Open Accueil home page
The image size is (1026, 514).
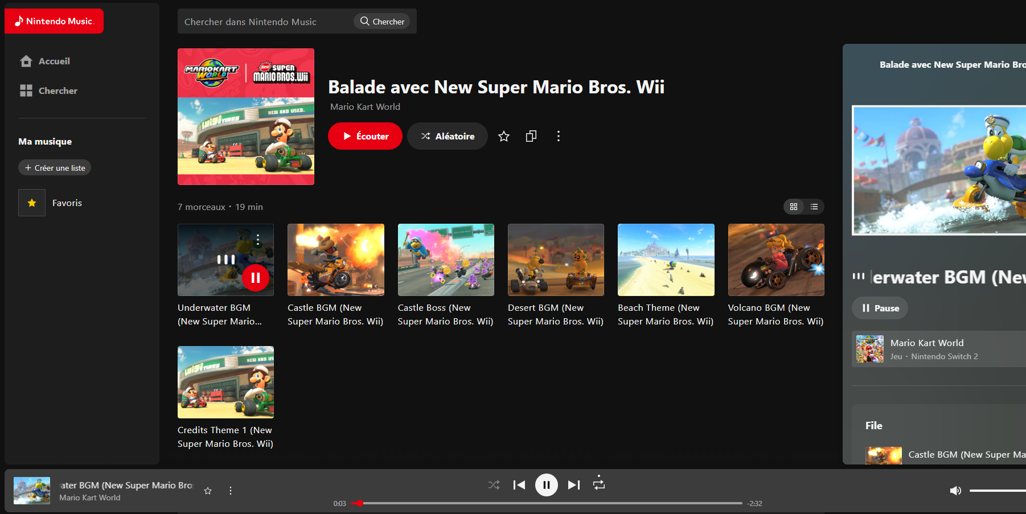tap(45, 61)
